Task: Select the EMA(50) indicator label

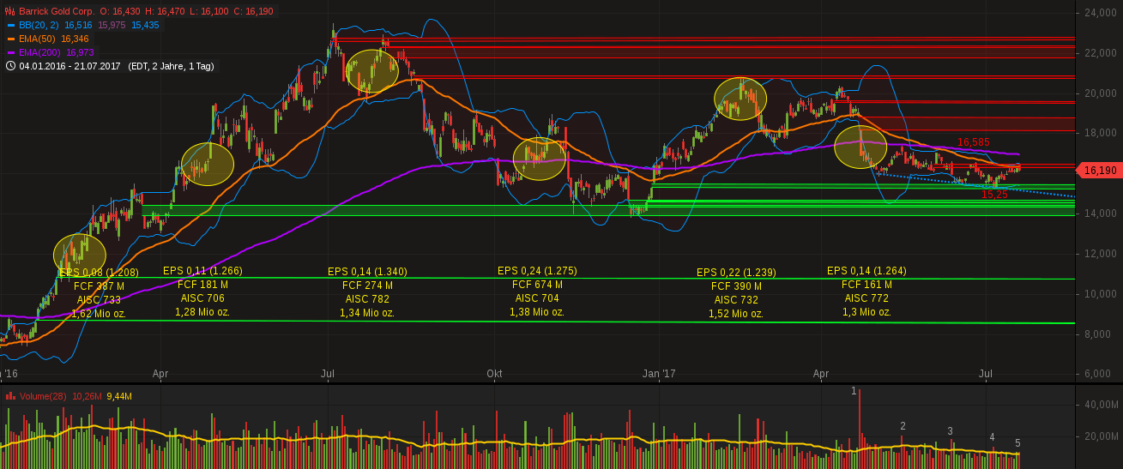Action: tap(37, 39)
